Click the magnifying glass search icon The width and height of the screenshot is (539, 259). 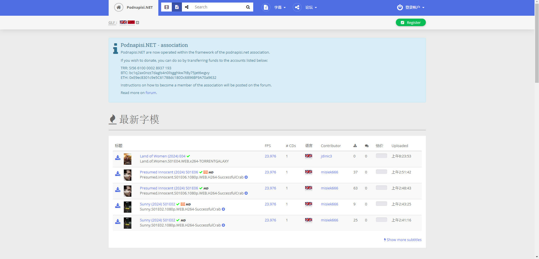(248, 7)
